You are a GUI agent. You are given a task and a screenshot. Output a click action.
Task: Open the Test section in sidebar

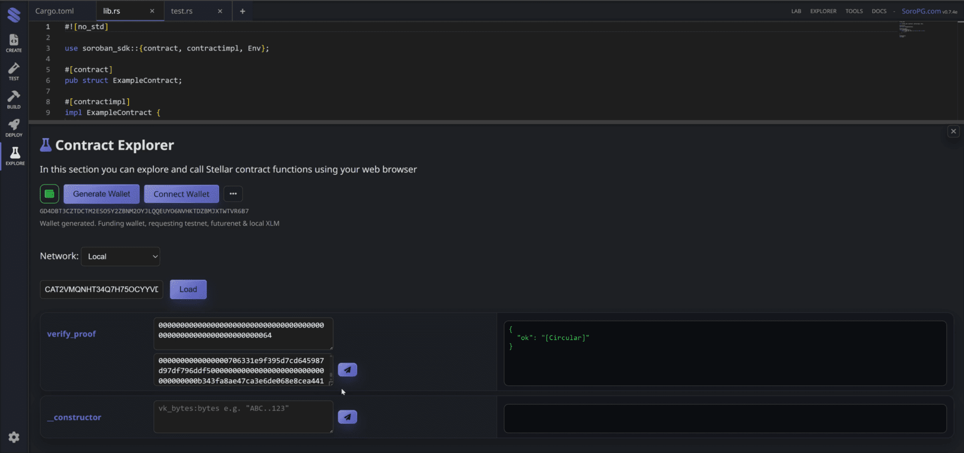point(14,71)
